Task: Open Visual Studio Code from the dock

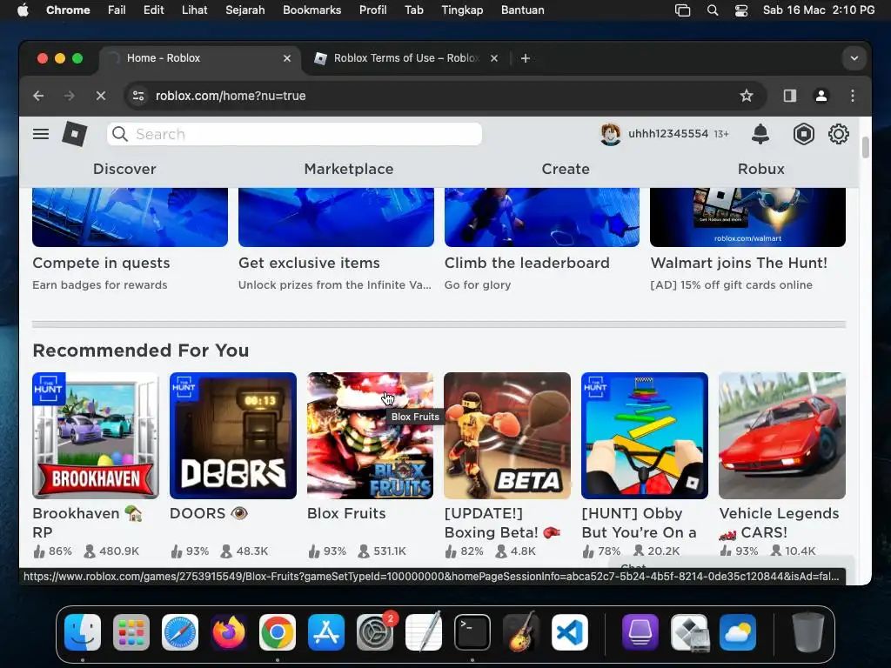Action: (570, 632)
